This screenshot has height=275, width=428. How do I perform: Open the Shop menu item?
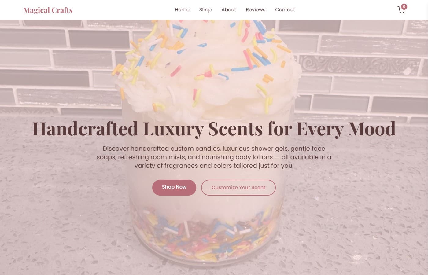tap(205, 10)
